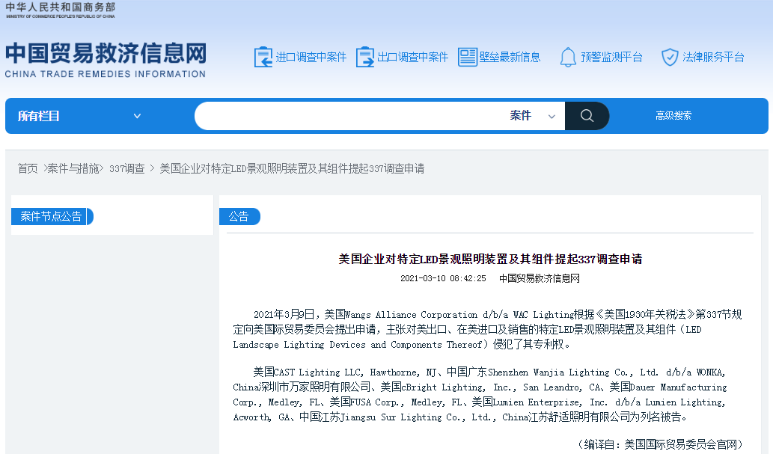
Task: Click the text cBright Lighting
Action: pyautogui.click(x=443, y=387)
